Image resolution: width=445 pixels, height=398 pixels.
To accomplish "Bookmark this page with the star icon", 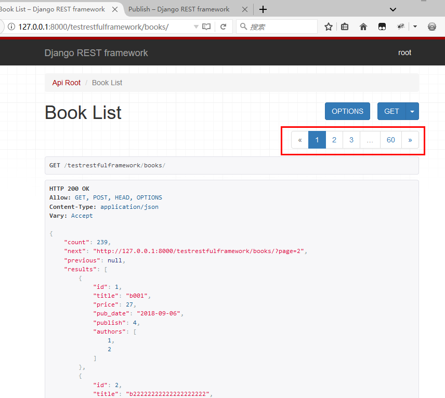I will pyautogui.click(x=329, y=26).
